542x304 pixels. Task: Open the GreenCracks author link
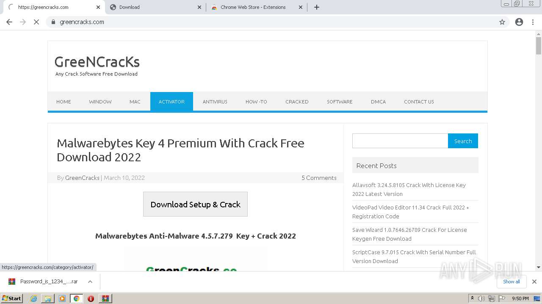(x=82, y=178)
